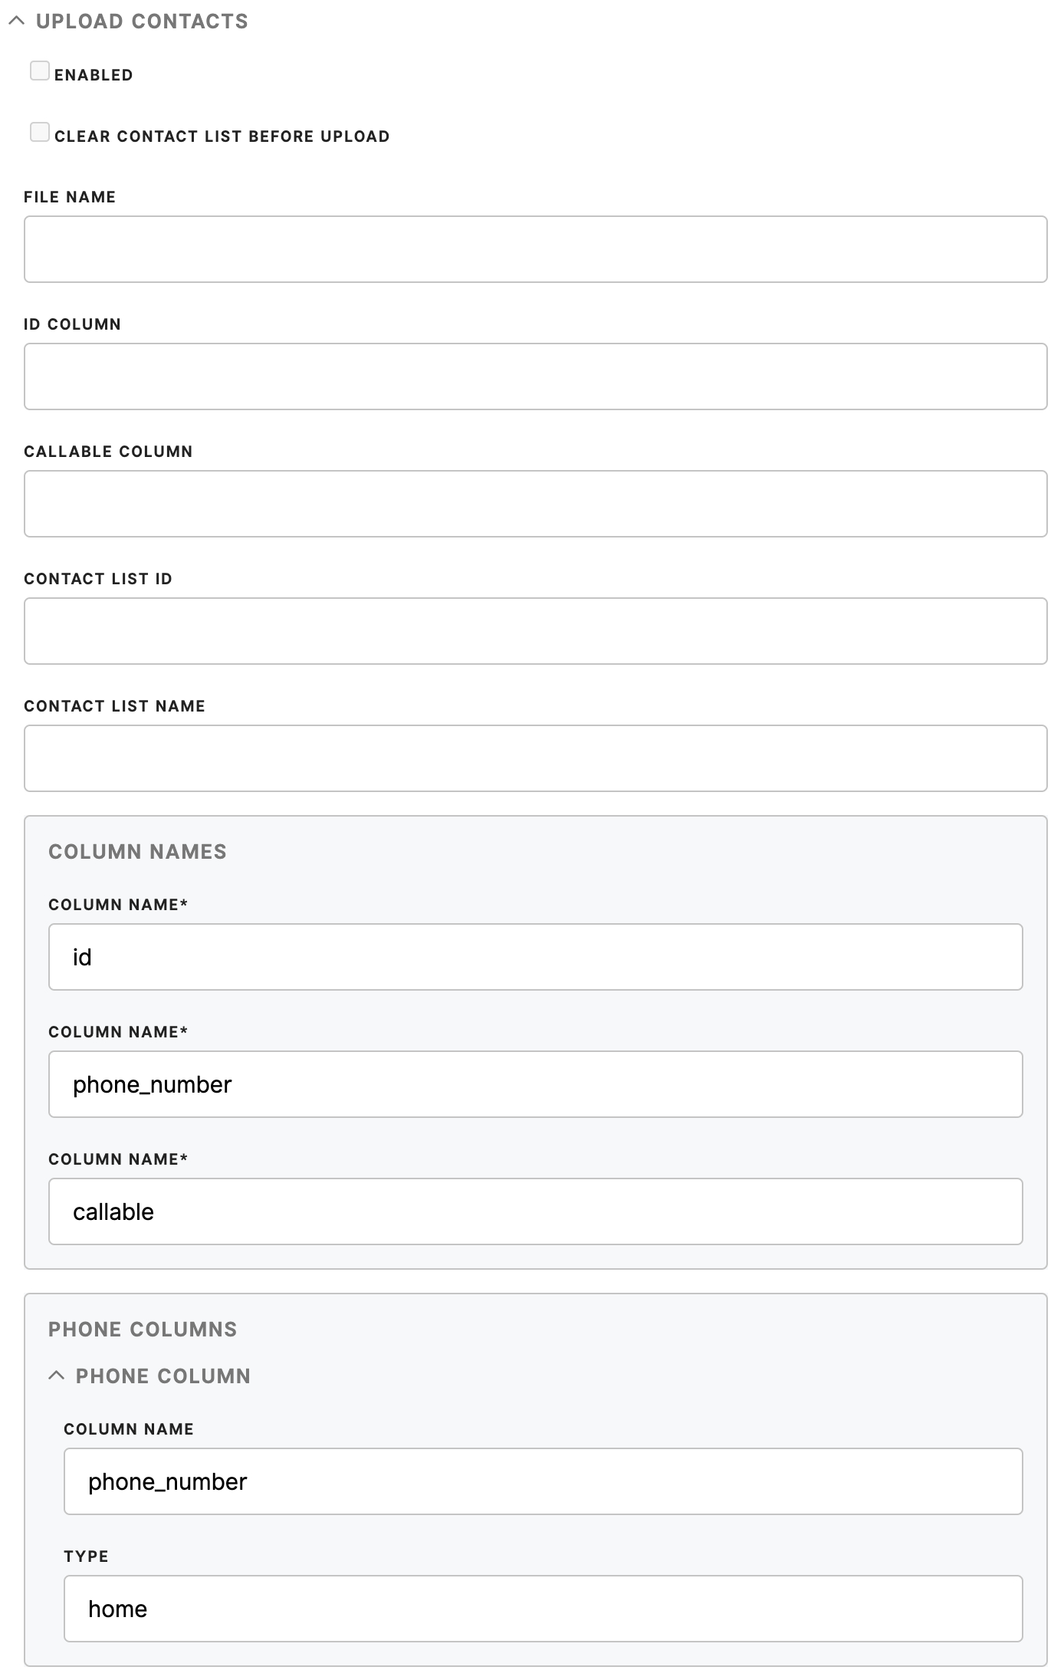Click phone_number field under Column Names
The image size is (1064, 1670).
click(535, 1084)
